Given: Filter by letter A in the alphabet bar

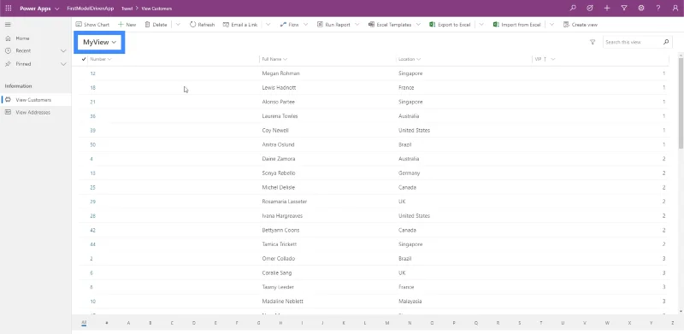Looking at the screenshot, I should click(x=128, y=323).
